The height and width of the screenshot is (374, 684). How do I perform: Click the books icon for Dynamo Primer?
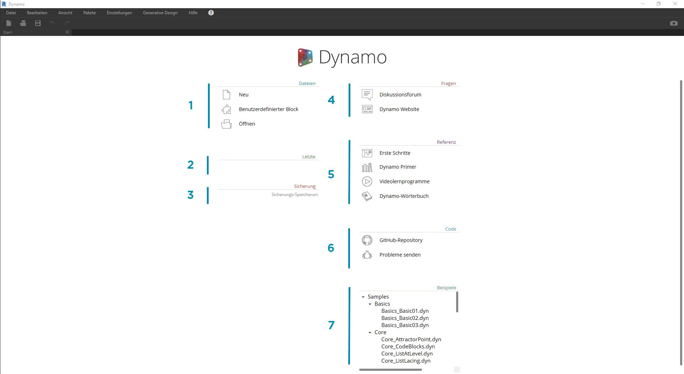point(367,167)
